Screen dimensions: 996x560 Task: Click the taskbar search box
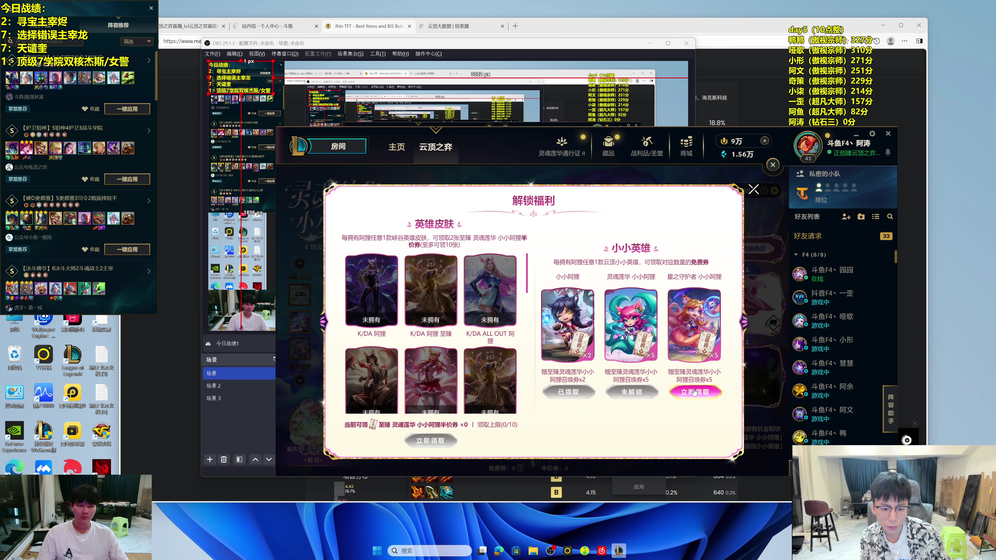(430, 551)
